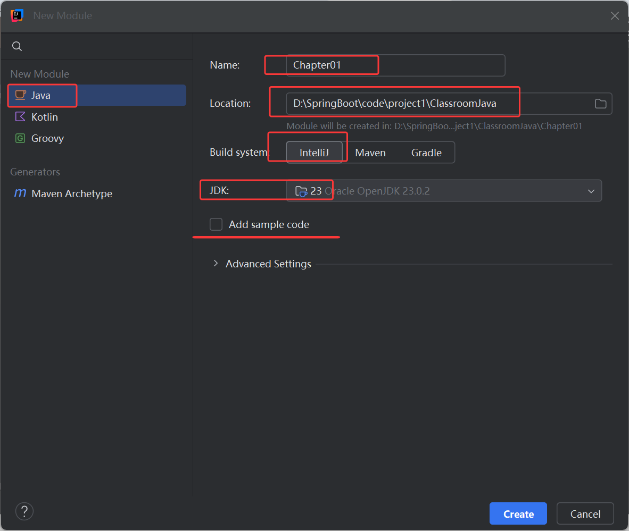Click the JDK 23 folder icon
Viewport: 629px width, 531px height.
click(301, 191)
